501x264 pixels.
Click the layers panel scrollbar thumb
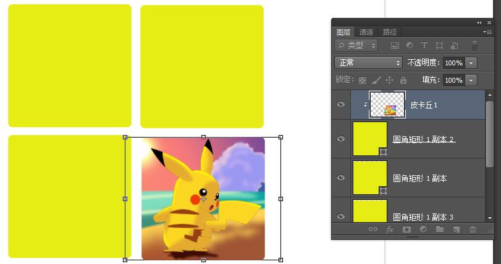click(489, 134)
